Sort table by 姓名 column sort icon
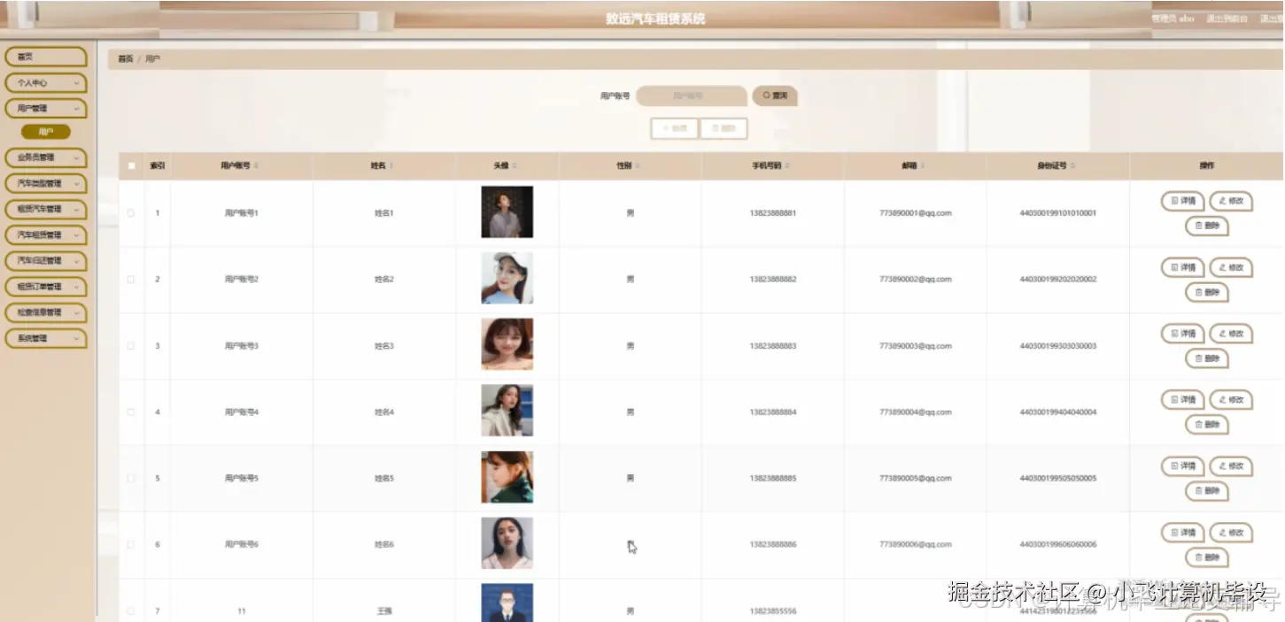Screen dimensions: 1285x622 [391, 166]
